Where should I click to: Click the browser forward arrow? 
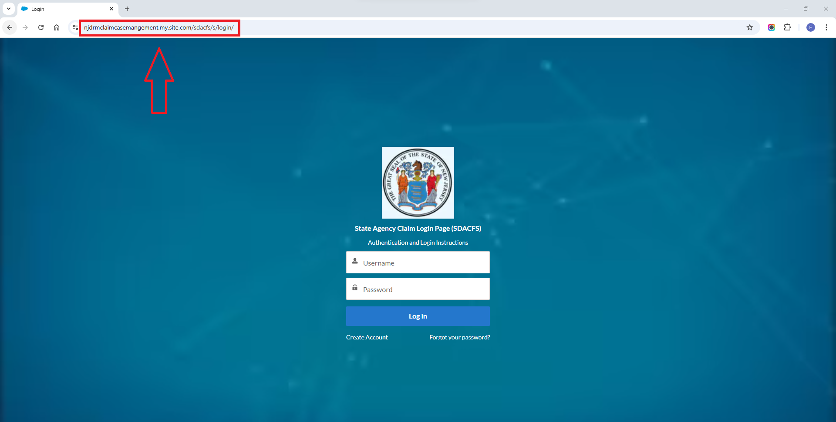pyautogui.click(x=25, y=27)
